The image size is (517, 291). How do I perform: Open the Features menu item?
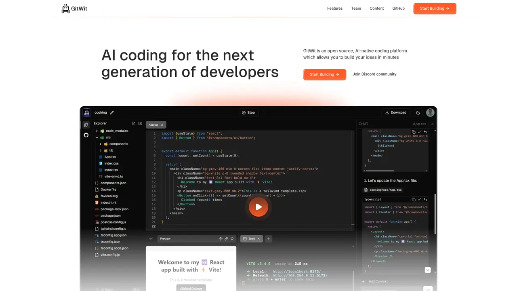(335, 8)
